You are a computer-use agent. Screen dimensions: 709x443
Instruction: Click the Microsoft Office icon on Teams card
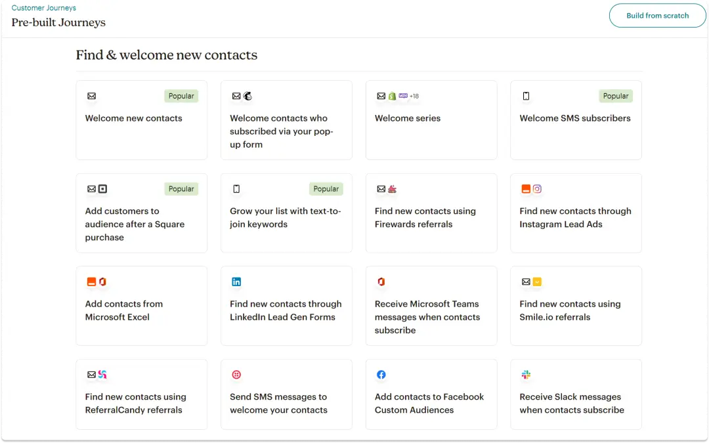[x=381, y=282]
